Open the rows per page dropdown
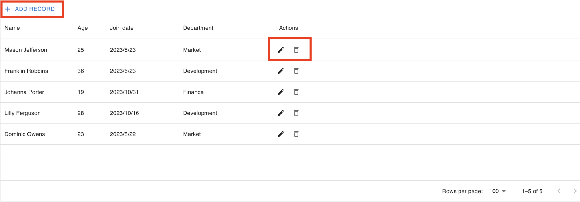Screen dimensions: 580x202 coord(497,191)
